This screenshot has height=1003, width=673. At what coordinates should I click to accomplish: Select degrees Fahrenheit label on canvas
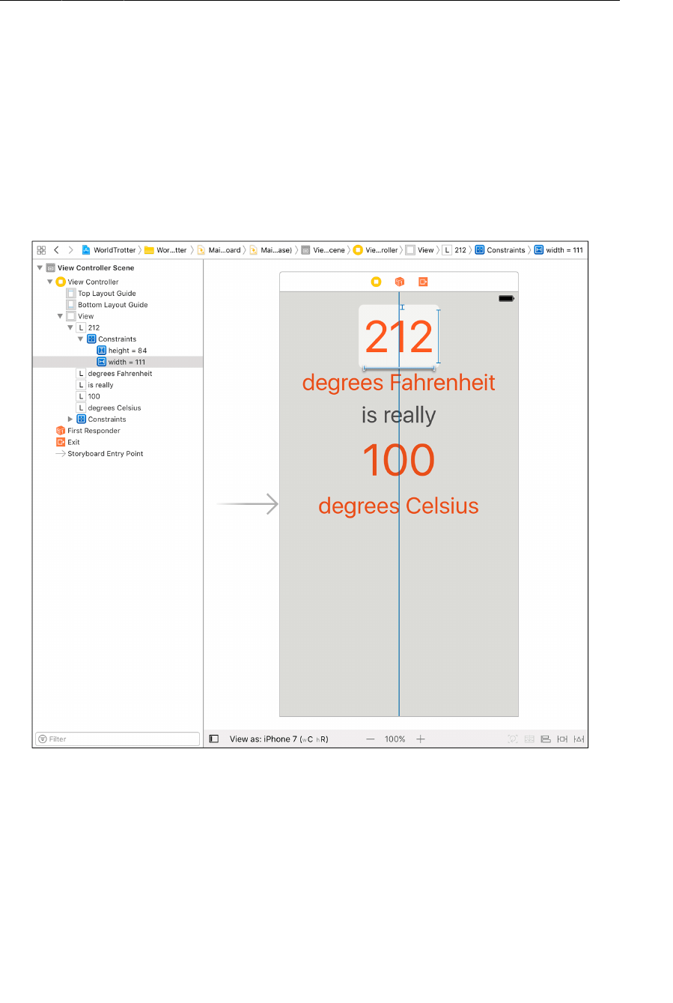(x=399, y=383)
